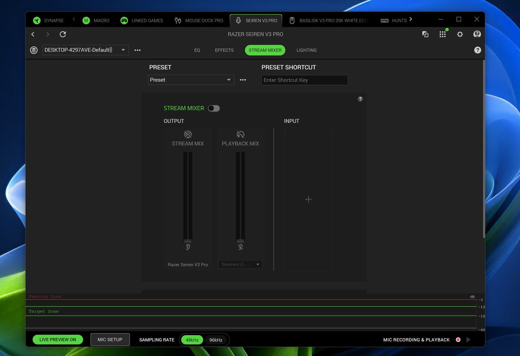Play back the mic recording

coord(468,340)
